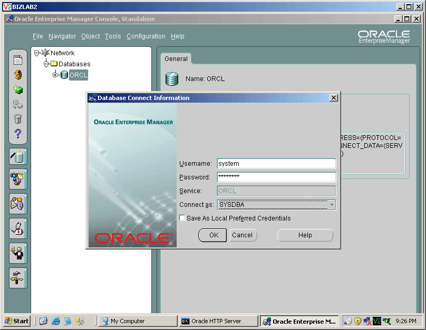Open the Configuration menu
Image resolution: width=426 pixels, height=330 pixels.
146,36
